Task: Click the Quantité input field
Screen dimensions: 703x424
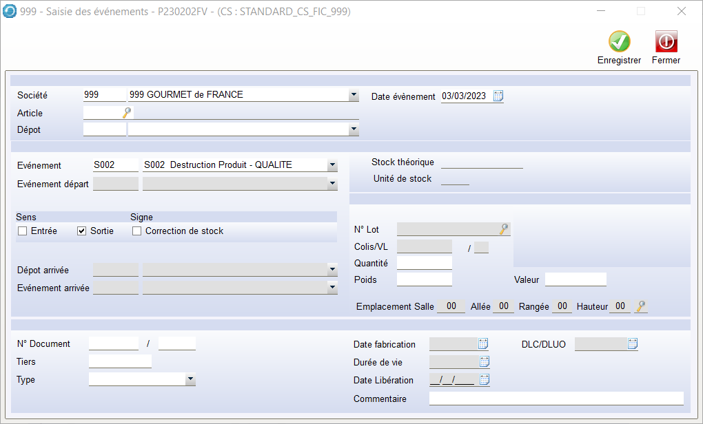Action: click(x=424, y=263)
